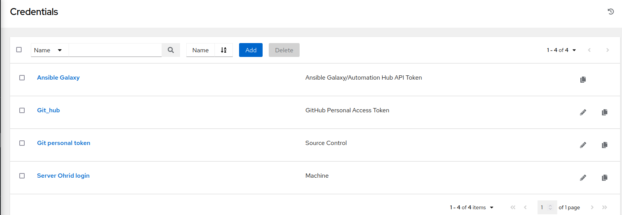
Task: Click the Add credential button
Action: click(x=251, y=50)
